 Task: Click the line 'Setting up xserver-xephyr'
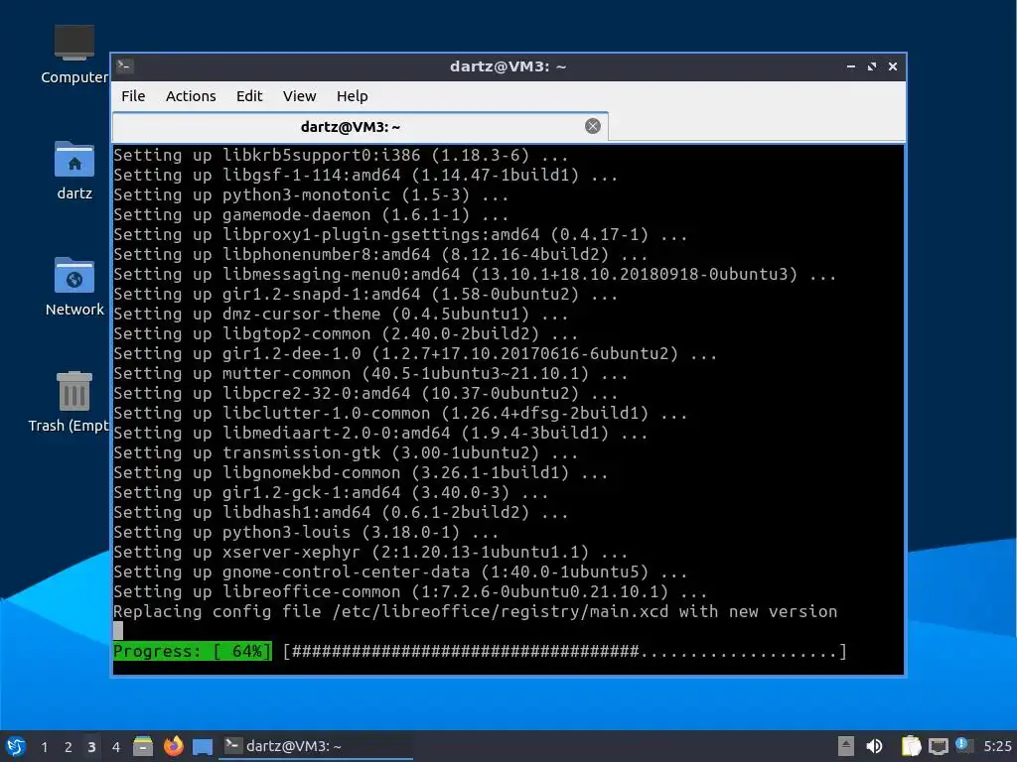coord(370,552)
